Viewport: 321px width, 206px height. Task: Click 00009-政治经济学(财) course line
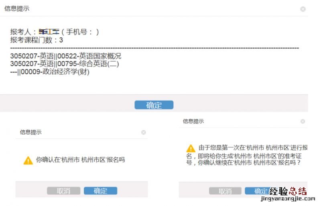(x=50, y=72)
